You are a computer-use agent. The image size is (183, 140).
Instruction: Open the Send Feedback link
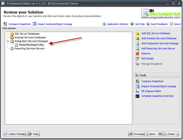tap(159, 24)
